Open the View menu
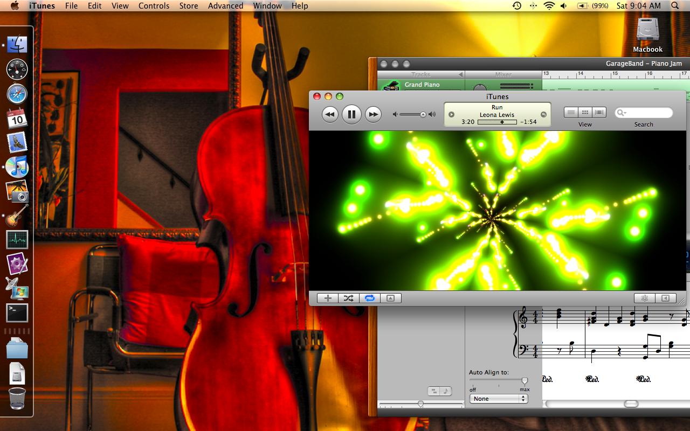690x431 pixels. (120, 6)
